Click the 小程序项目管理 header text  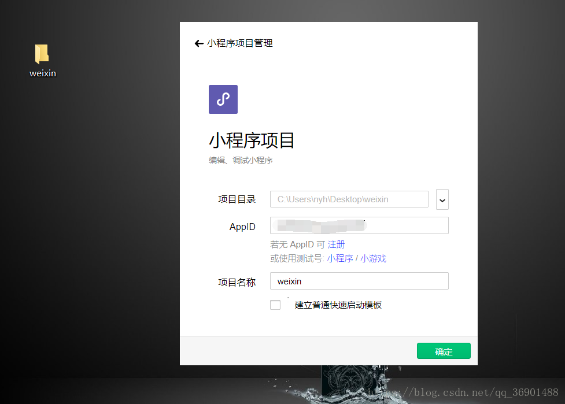coord(239,43)
